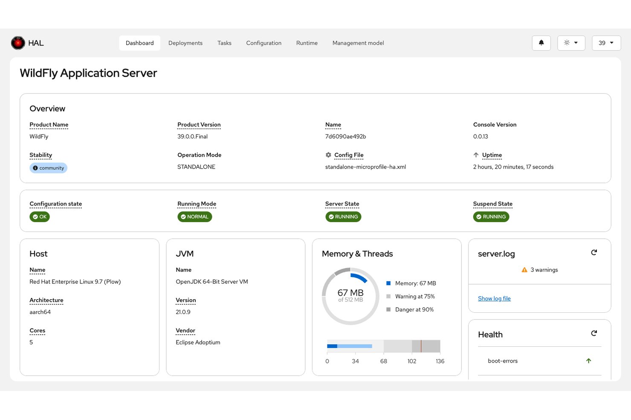Image resolution: width=631 pixels, height=420 pixels.
Task: Click the standalone-microprofile-ha.xml value
Action: [365, 167]
